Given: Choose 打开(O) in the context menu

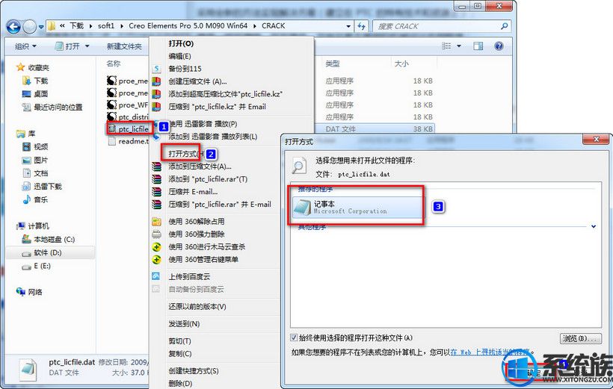Looking at the screenshot, I should coord(181,43).
